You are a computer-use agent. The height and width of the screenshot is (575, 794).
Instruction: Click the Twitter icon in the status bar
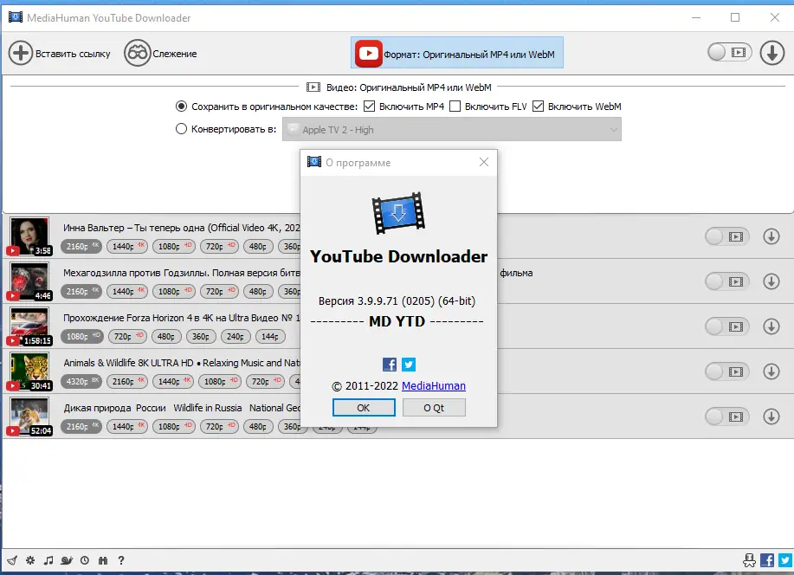click(x=784, y=560)
